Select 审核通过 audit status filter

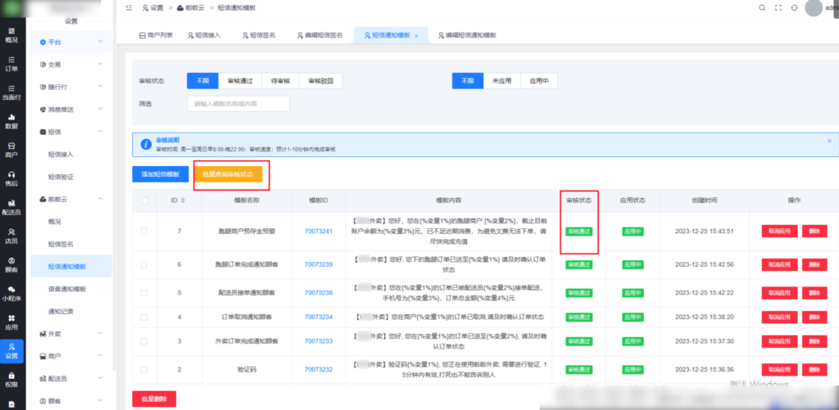240,81
